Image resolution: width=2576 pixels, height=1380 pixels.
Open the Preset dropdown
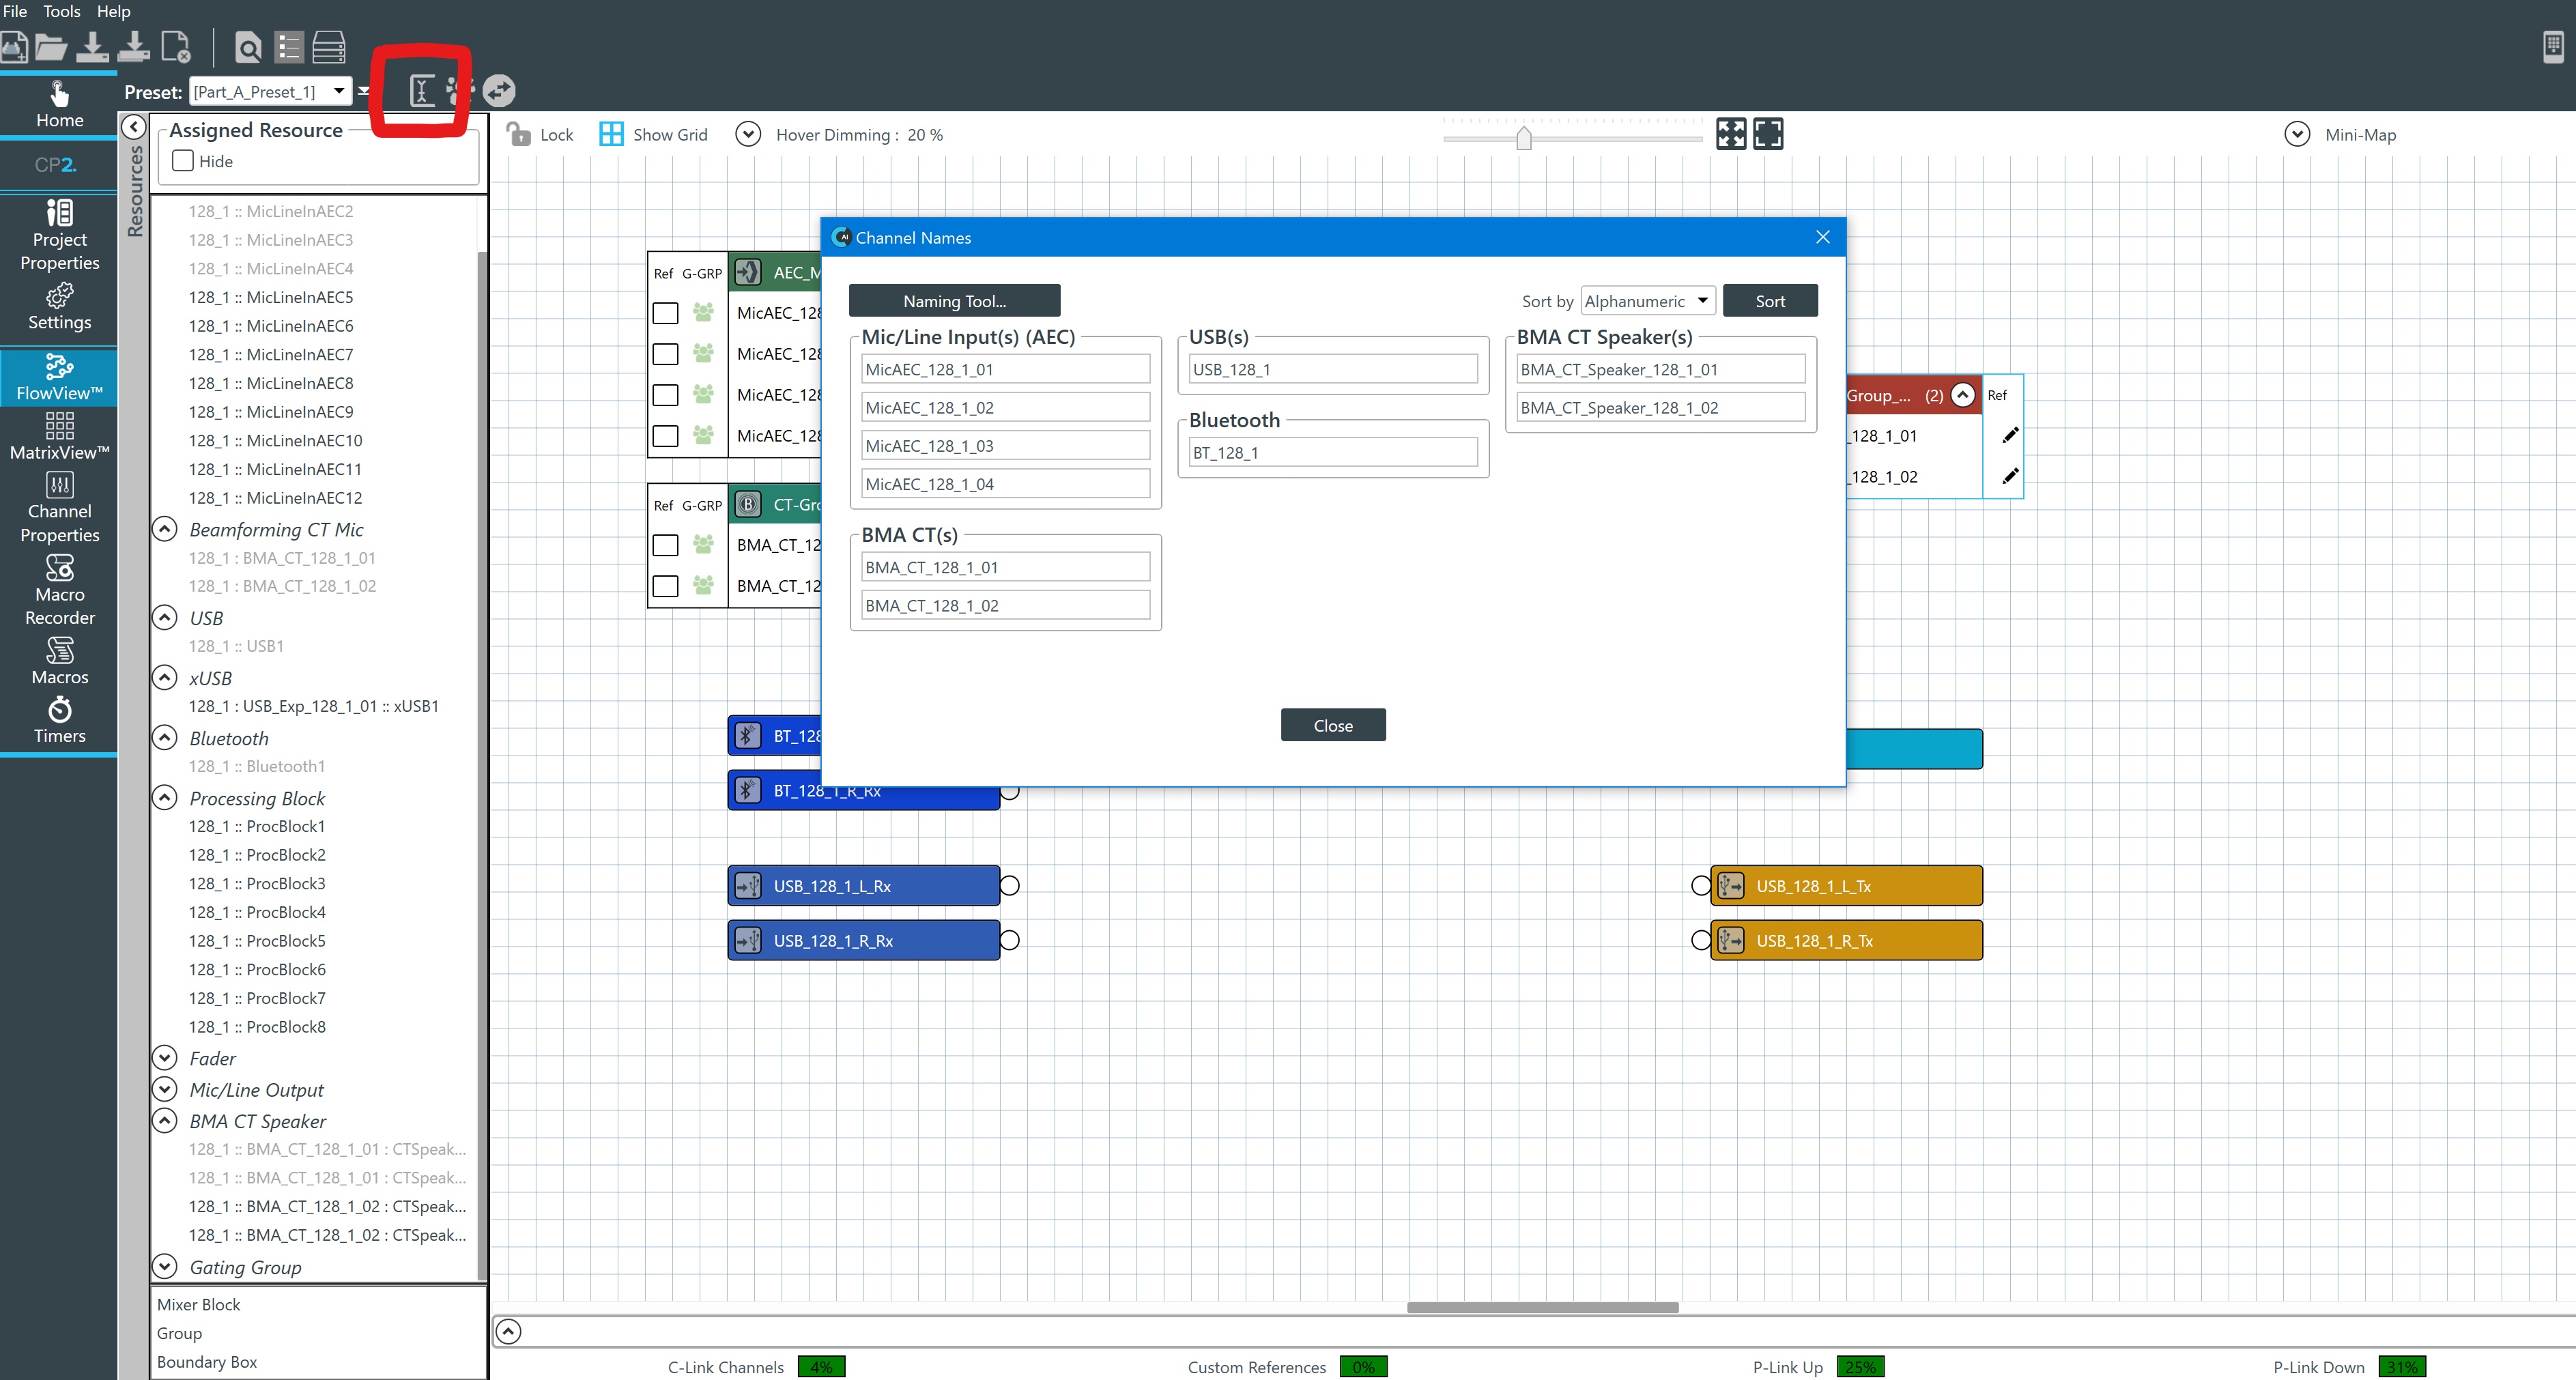click(339, 91)
